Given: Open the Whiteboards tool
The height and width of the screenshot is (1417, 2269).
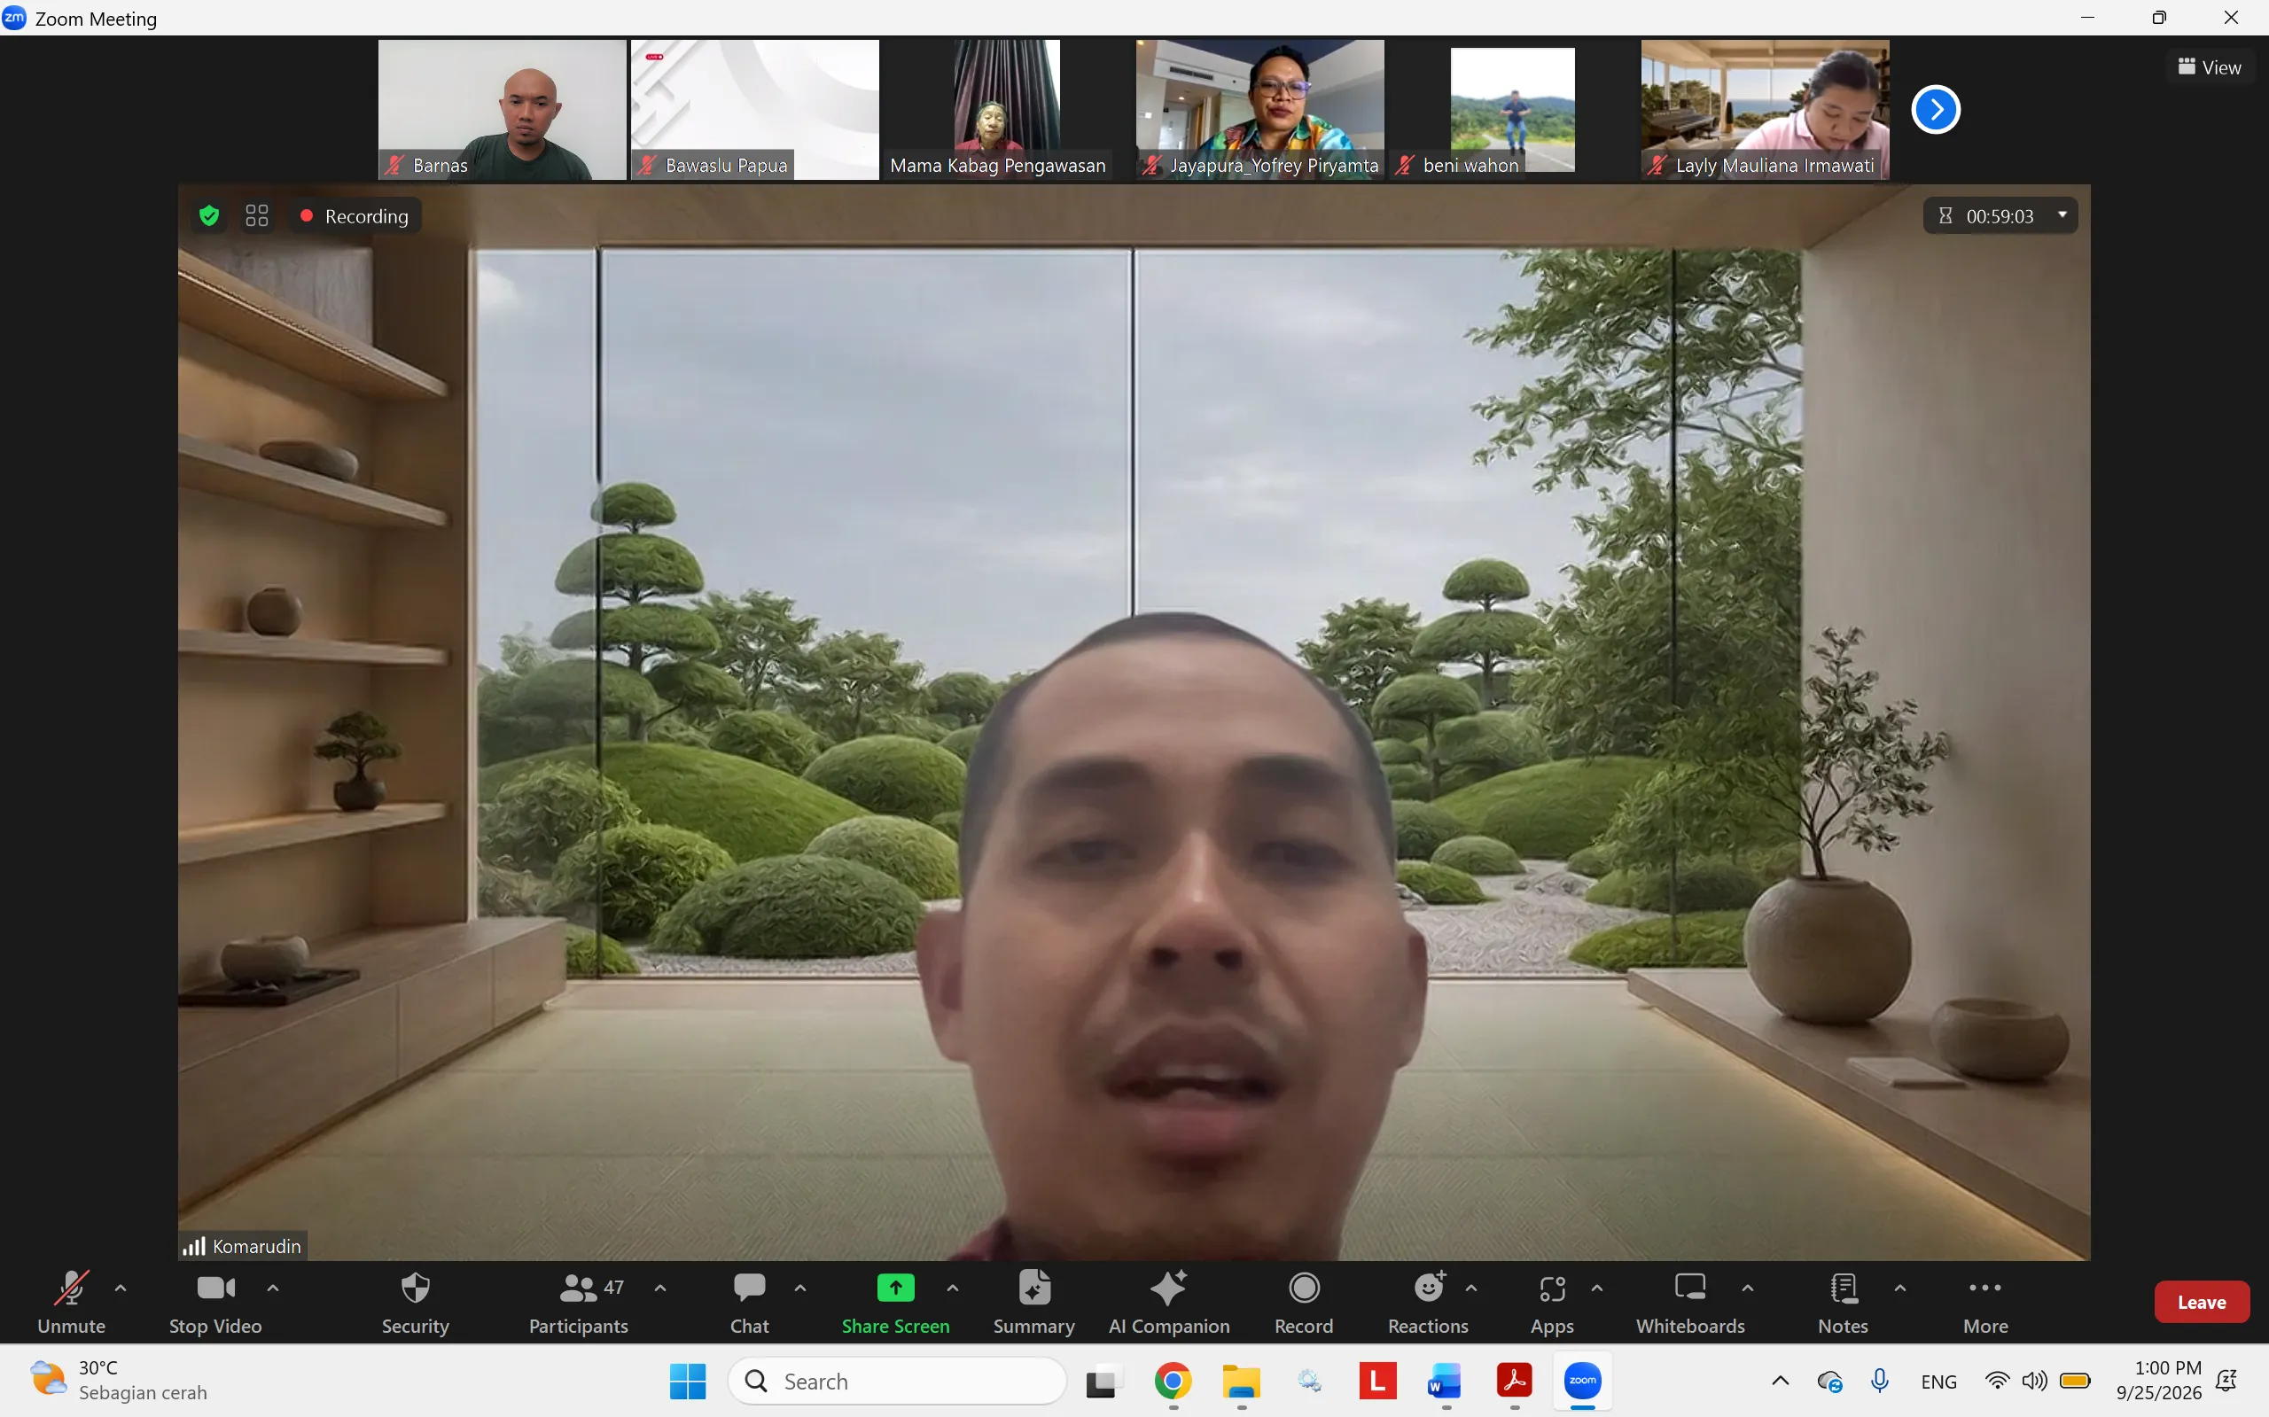Looking at the screenshot, I should 1690,1302.
